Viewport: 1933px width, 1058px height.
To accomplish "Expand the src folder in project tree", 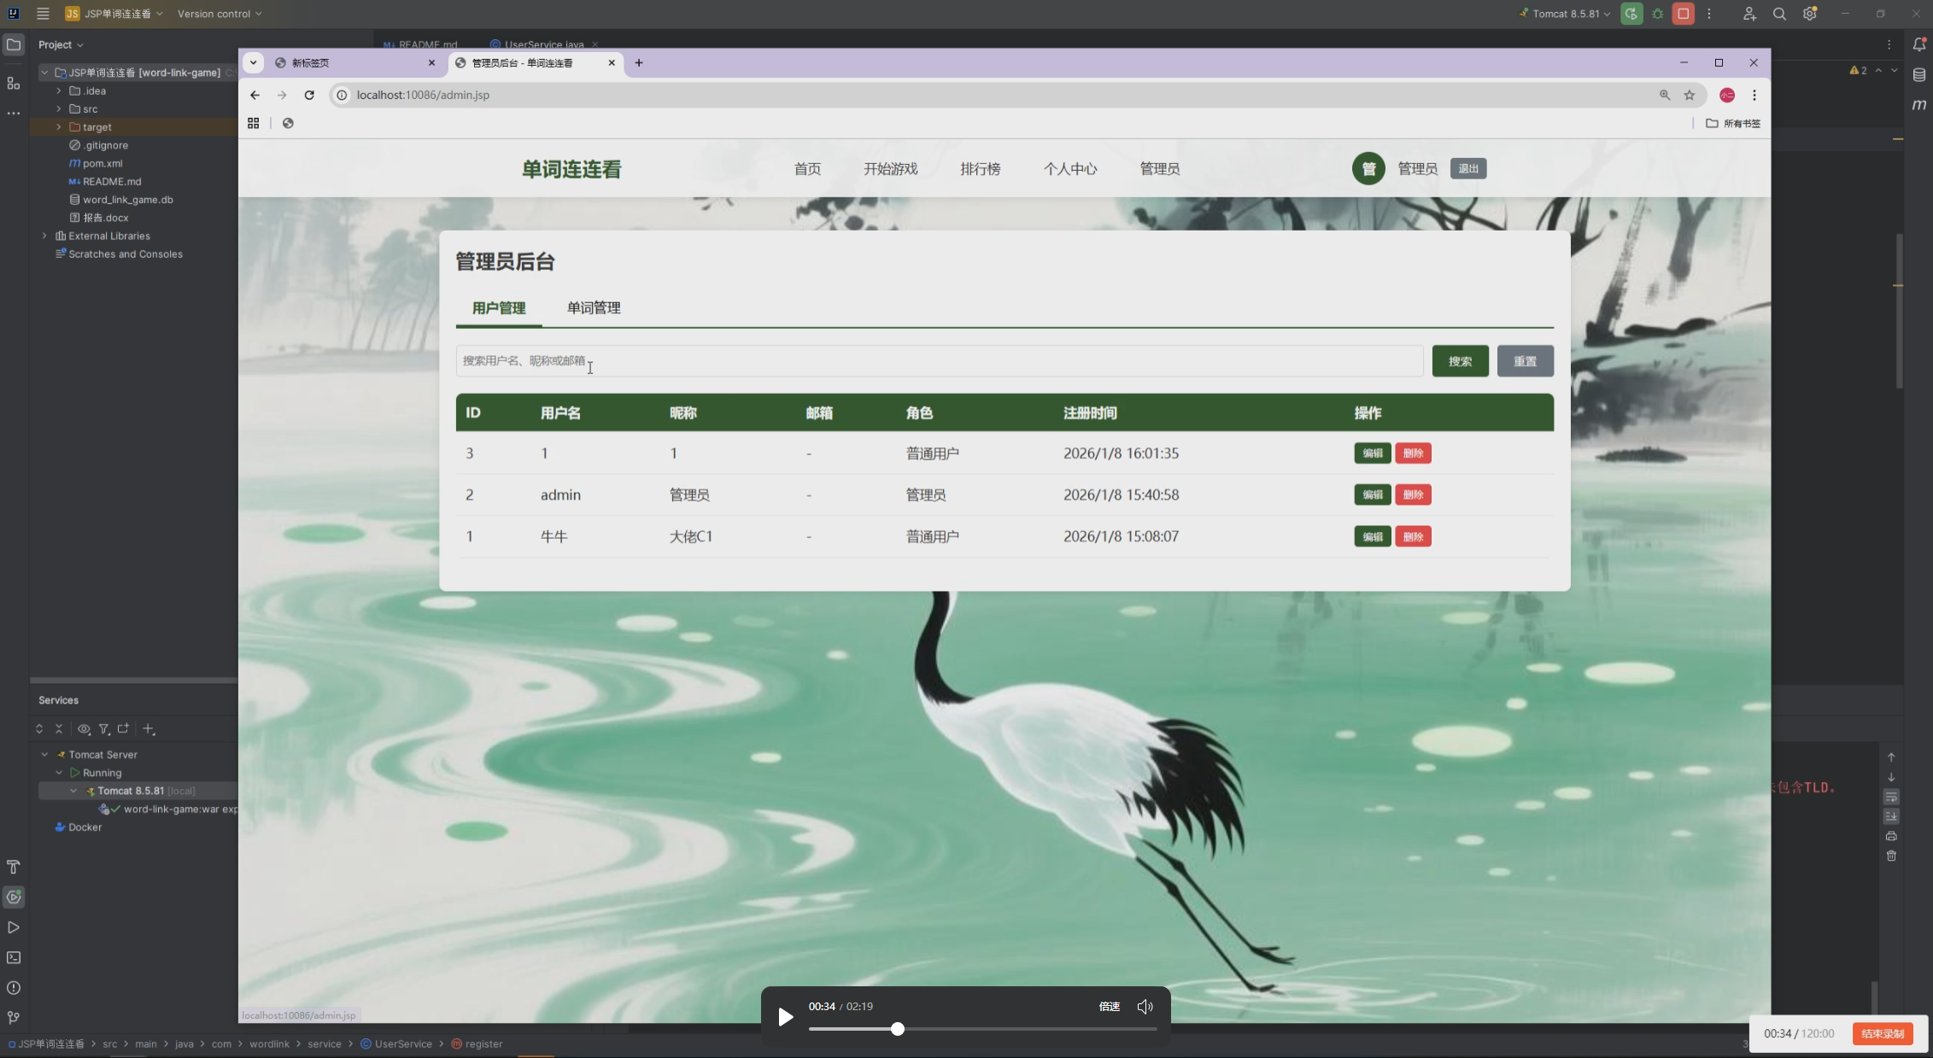I will pyautogui.click(x=59, y=108).
